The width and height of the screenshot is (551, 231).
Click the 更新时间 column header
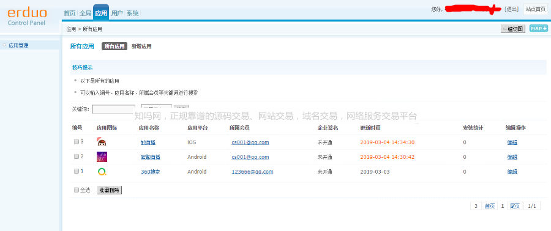click(370, 128)
